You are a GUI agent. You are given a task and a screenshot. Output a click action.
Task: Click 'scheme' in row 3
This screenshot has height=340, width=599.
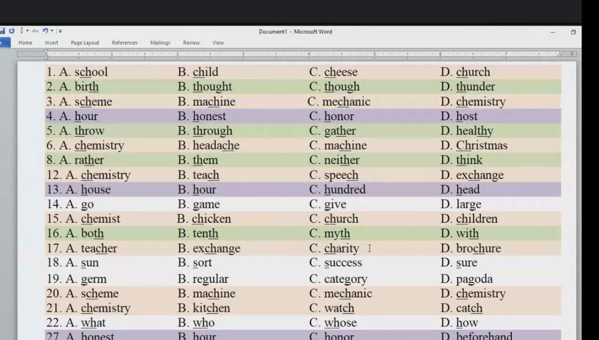[93, 102]
